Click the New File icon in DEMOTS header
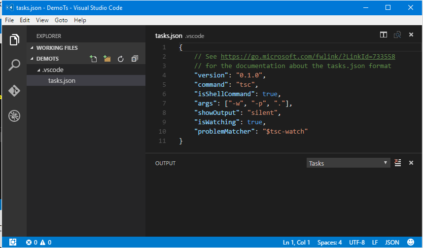Image resolution: width=423 pixels, height=248 pixels. point(93,59)
